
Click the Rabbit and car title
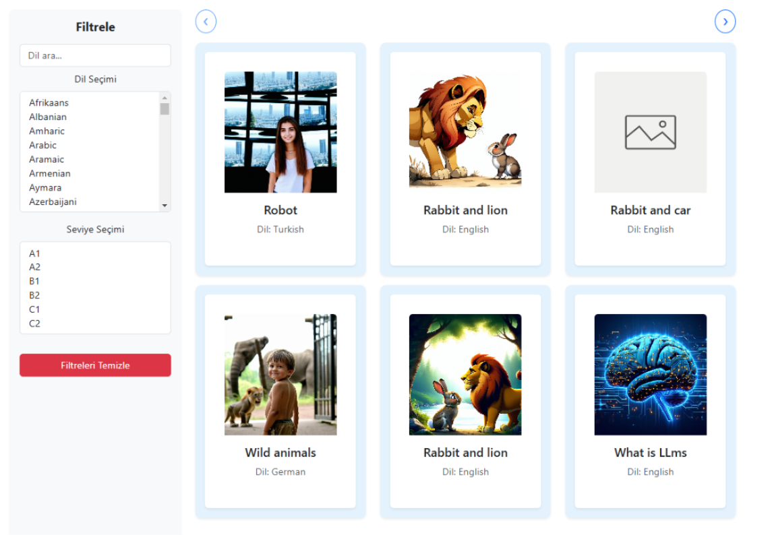pos(650,210)
